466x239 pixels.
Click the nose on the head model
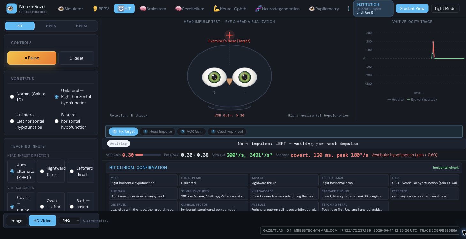click(229, 81)
